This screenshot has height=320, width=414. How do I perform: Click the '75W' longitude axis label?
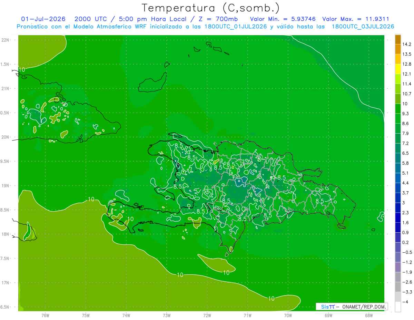[86, 315]
